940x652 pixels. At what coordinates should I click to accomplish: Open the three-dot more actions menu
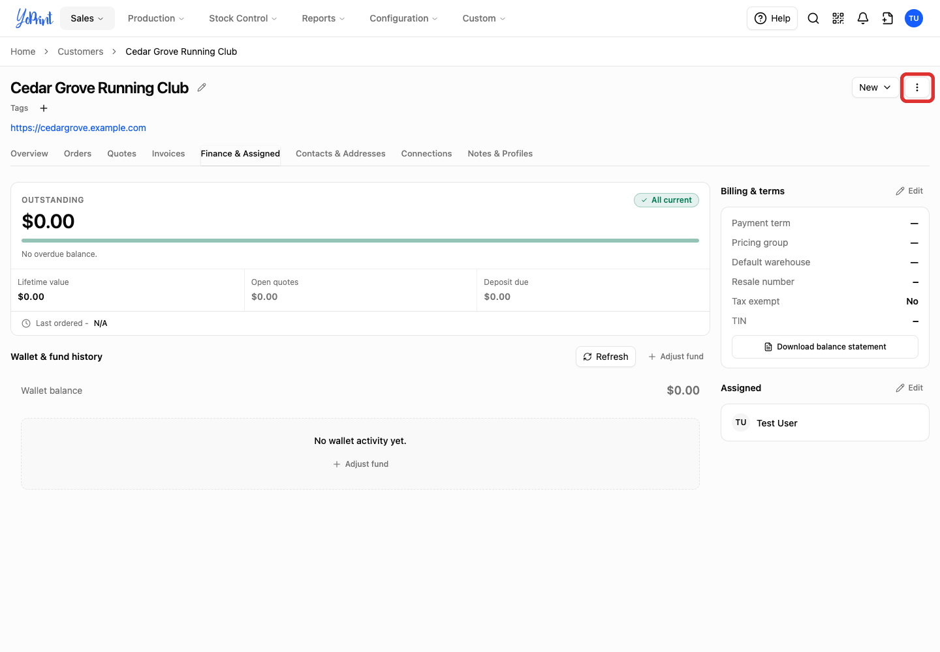[917, 87]
